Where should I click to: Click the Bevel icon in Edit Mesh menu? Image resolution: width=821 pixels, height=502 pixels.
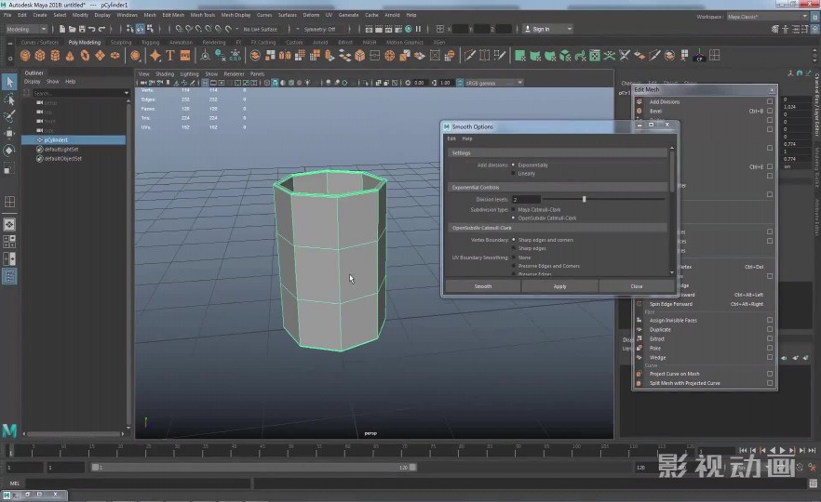[639, 111]
